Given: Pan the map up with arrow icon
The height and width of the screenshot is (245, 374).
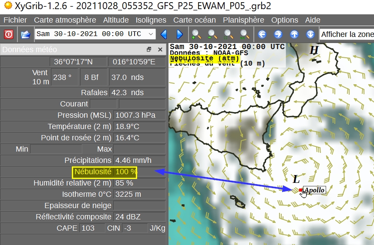Looking at the screenshot, I should point(294,34).
